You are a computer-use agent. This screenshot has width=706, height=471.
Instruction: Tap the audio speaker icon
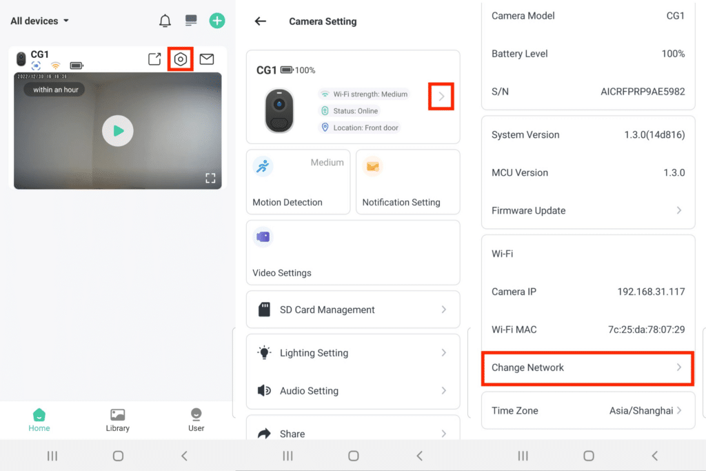(x=264, y=390)
